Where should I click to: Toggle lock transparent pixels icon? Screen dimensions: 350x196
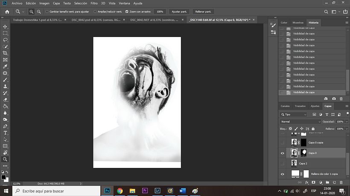tap(290, 129)
